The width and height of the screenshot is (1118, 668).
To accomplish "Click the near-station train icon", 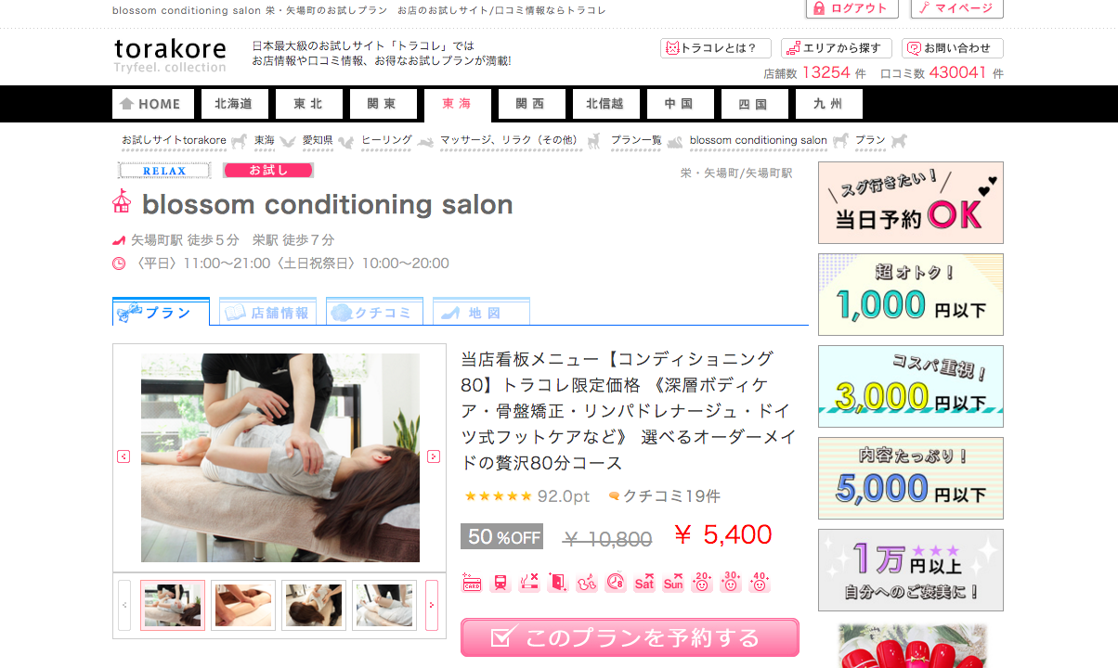I will point(500,583).
